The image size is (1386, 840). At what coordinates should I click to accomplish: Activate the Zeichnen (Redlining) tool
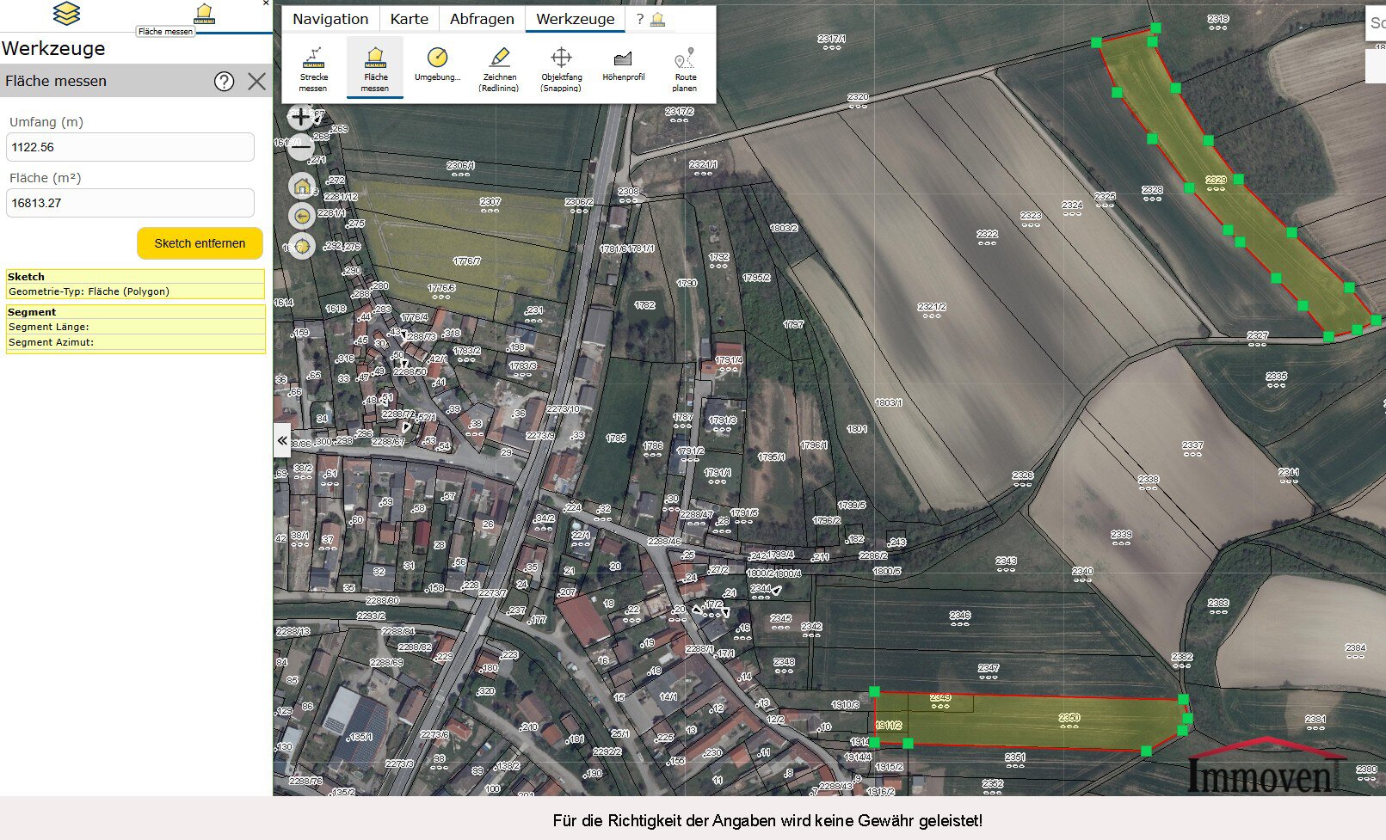point(499,69)
